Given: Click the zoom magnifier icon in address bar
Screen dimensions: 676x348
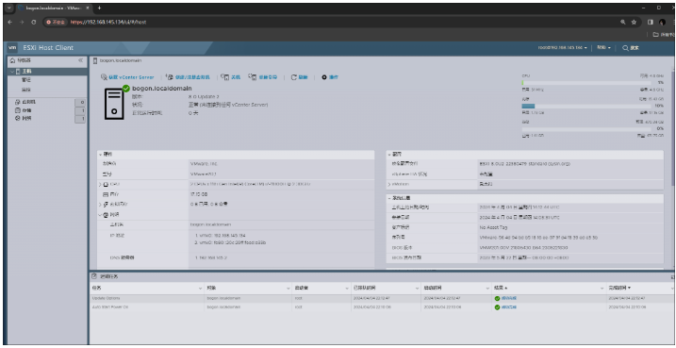Looking at the screenshot, I should [623, 22].
